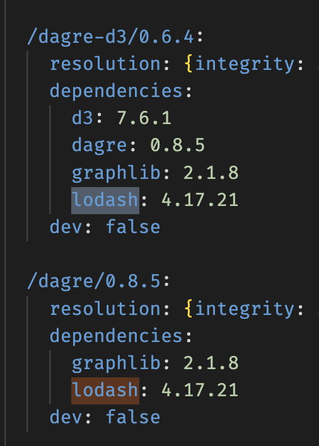Click the opening brace before first integrity
This screenshot has height=446, width=319.
point(188,64)
